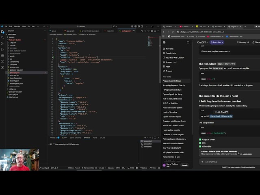Click Spaces: 2 indentation status item
The image size is (260, 195).
[x=111, y=168]
